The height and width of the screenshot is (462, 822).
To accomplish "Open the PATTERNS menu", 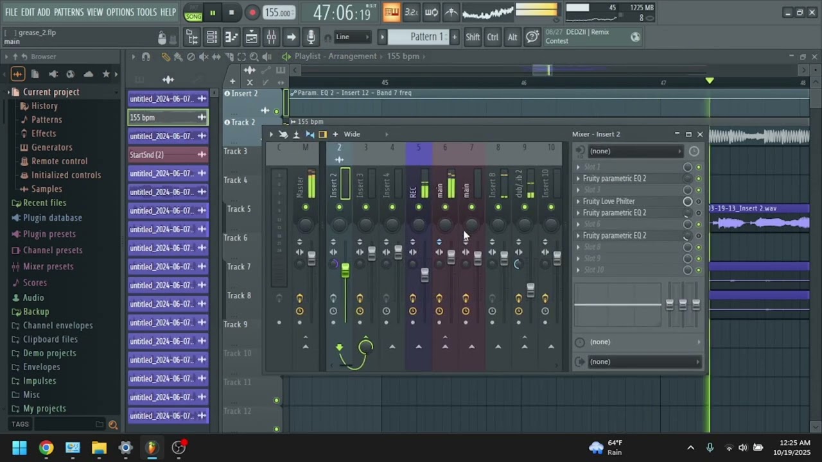I will pos(69,12).
